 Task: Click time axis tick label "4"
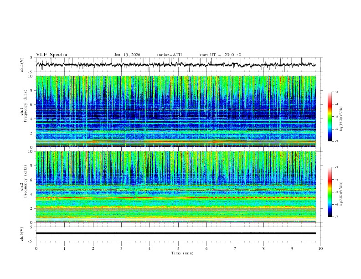[150, 248]
